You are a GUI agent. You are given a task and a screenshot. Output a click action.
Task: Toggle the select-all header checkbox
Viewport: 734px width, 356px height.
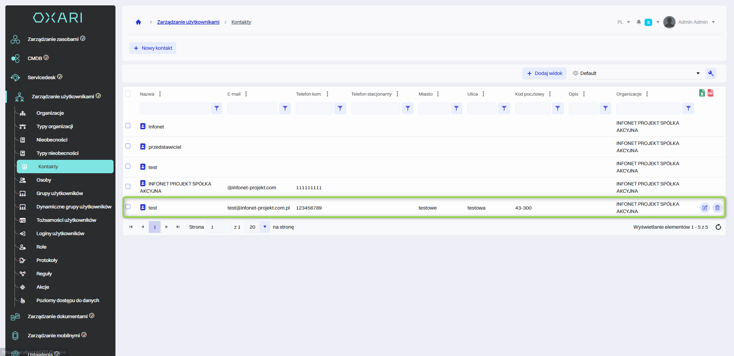click(128, 94)
